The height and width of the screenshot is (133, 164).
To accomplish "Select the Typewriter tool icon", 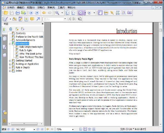I will [x=5, y=19].
